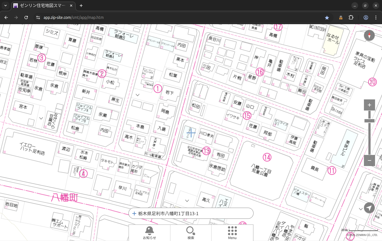The image size is (382, 241).
Task: Zoom out with the minus button
Action: [x=369, y=160]
